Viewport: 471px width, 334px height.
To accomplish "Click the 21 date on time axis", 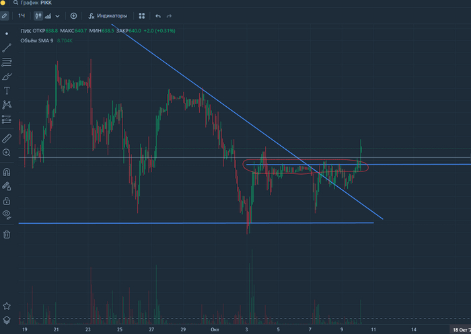I will (x=56, y=329).
